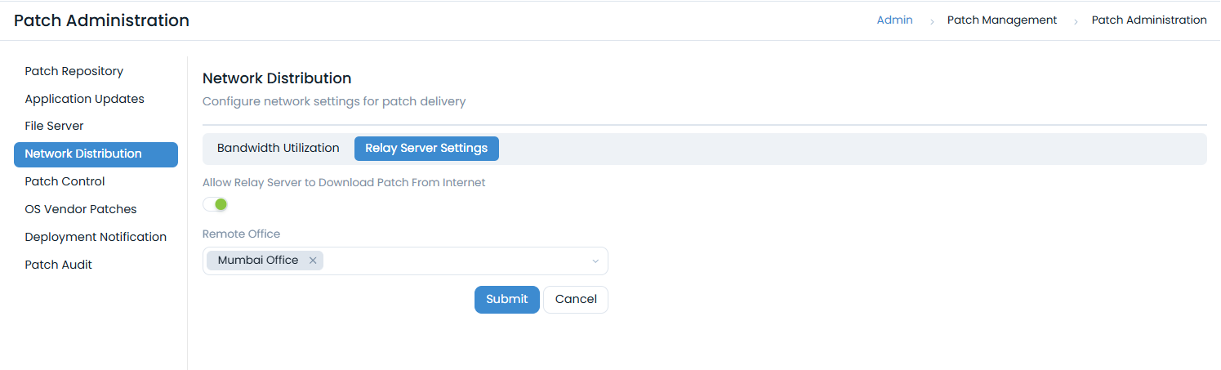This screenshot has width=1221, height=370.
Task: Click Patch Administration breadcrumb
Action: tap(1149, 20)
